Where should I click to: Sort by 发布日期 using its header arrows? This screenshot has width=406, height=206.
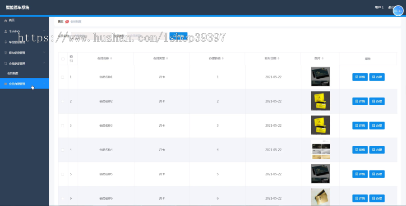(278, 58)
